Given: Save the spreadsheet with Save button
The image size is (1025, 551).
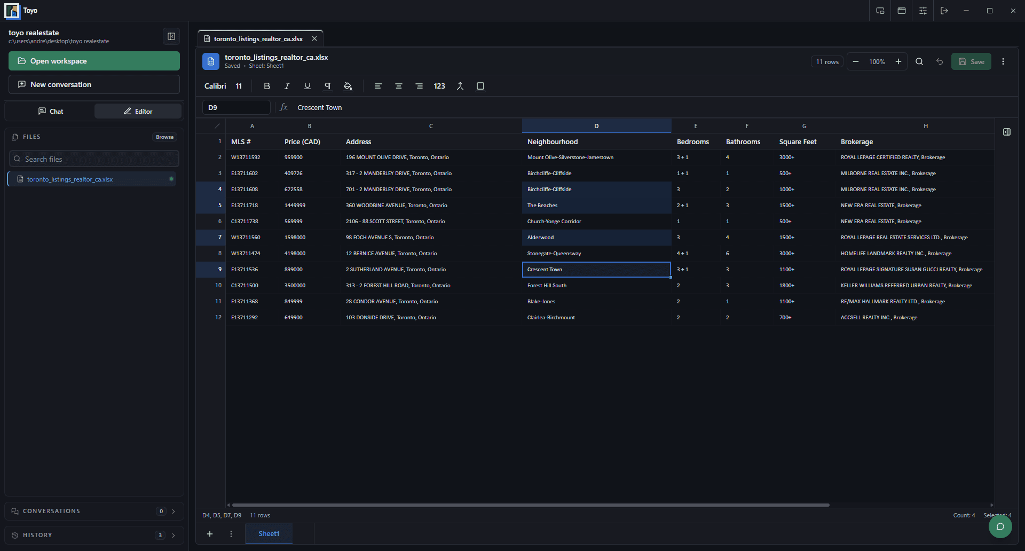Looking at the screenshot, I should [971, 61].
